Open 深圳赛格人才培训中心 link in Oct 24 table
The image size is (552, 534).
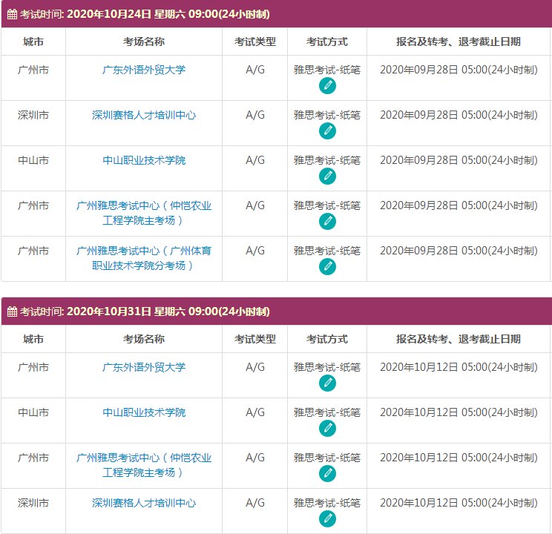pyautogui.click(x=144, y=115)
